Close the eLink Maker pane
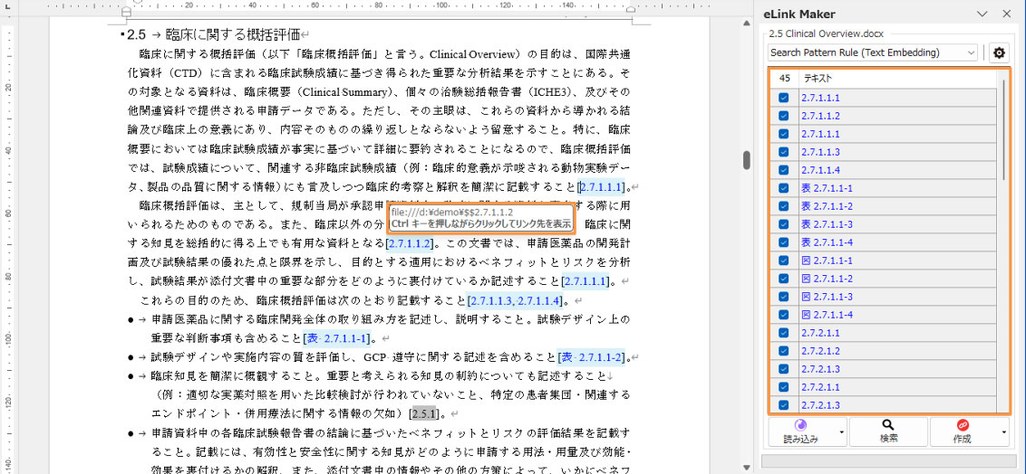Screen dimensions: 1026x474 coord(1006,14)
